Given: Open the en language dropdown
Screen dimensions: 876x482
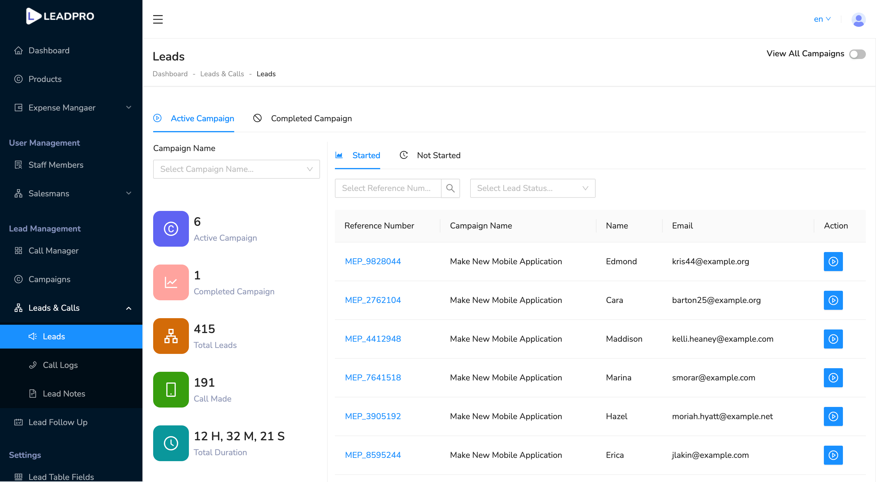Looking at the screenshot, I should (822, 19).
